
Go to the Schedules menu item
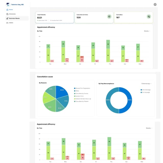(x=12, y=14)
